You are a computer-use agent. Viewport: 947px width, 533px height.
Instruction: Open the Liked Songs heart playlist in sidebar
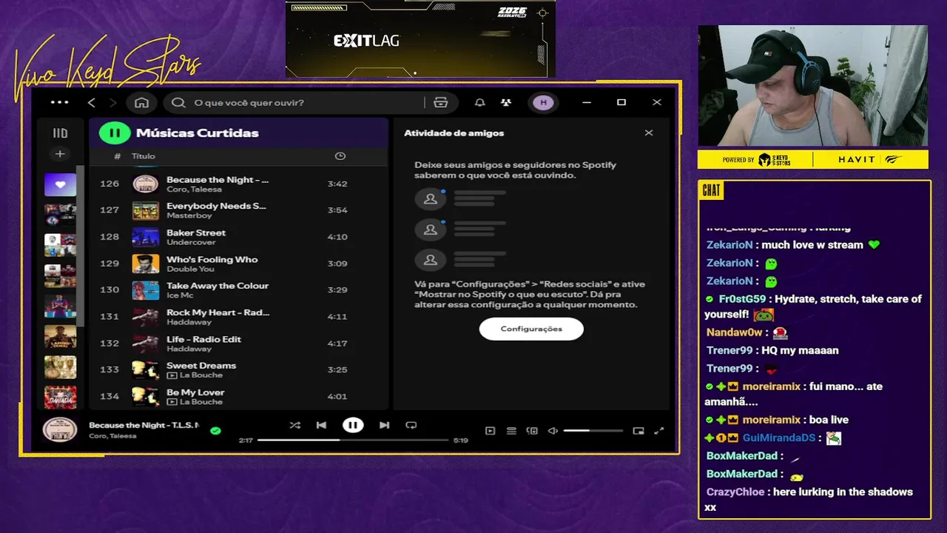(60, 184)
